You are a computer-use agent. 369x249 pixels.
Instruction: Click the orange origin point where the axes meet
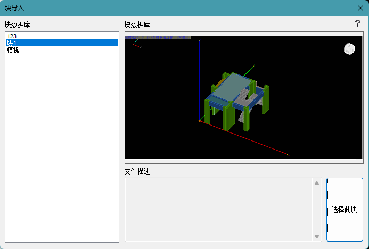200,121
